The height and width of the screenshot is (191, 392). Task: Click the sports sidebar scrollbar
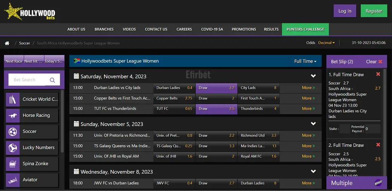point(62,121)
